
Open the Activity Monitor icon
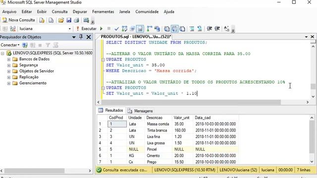(86, 20)
